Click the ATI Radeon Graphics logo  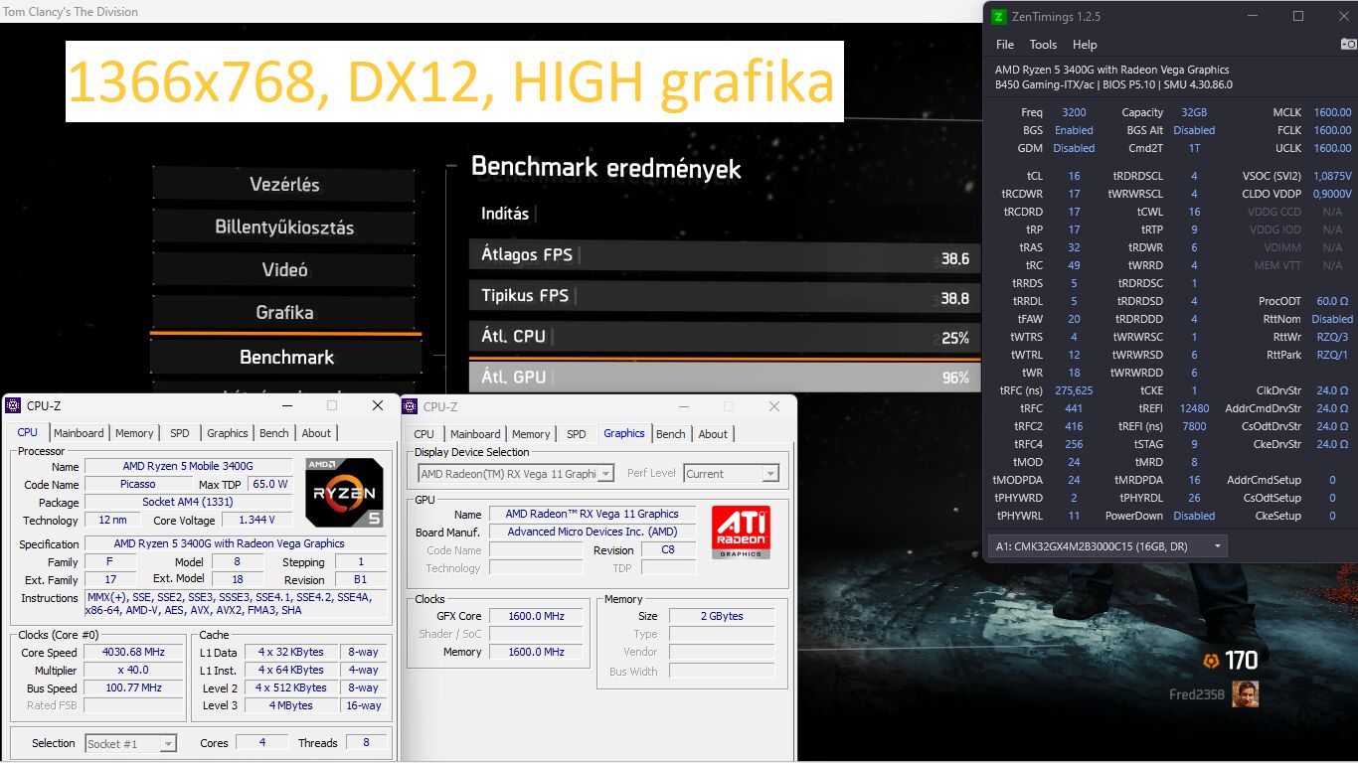click(741, 533)
